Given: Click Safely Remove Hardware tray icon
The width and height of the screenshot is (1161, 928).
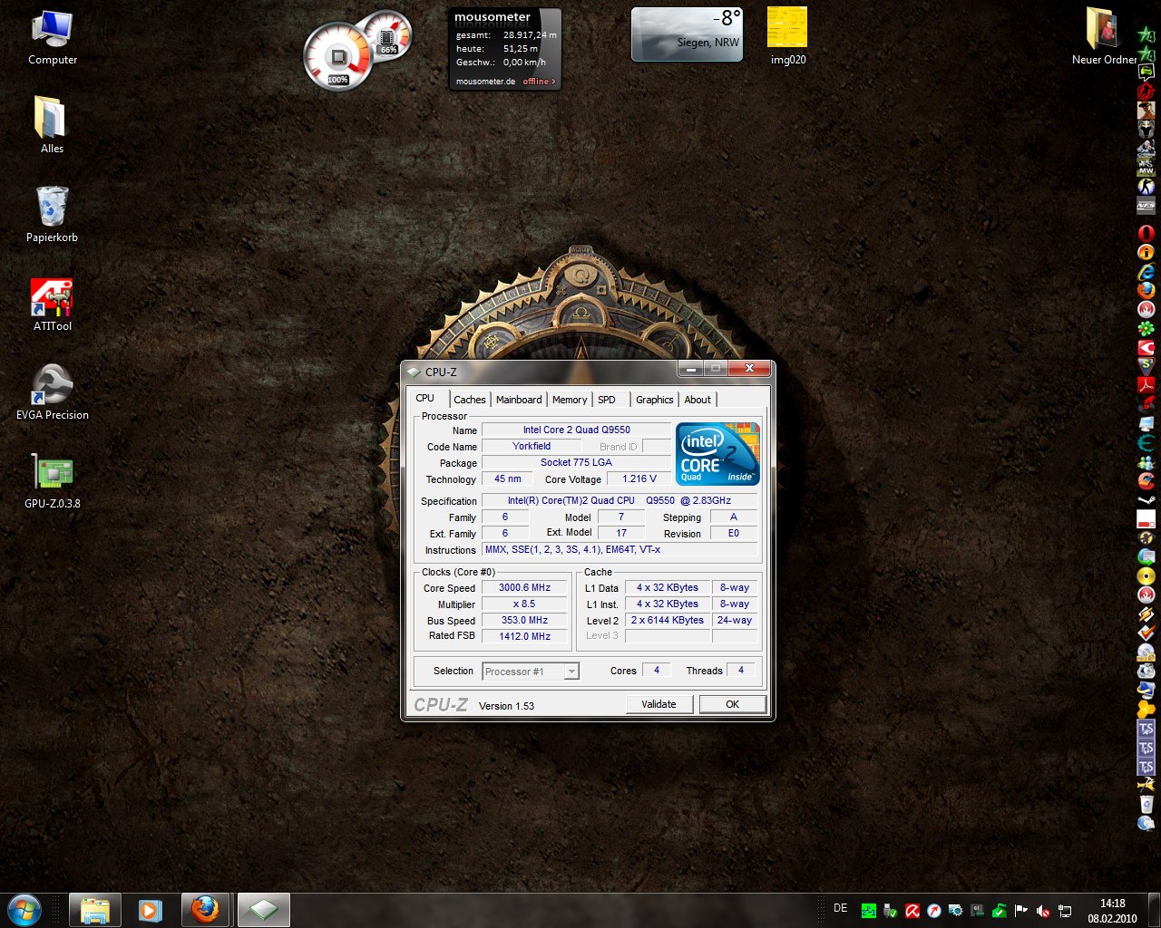Looking at the screenshot, I should (x=891, y=910).
